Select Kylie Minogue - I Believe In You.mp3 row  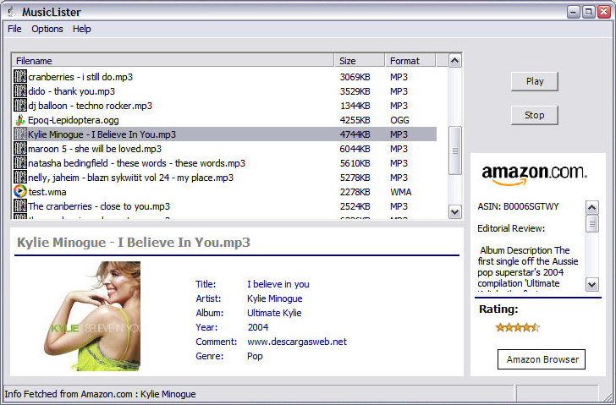(225, 134)
